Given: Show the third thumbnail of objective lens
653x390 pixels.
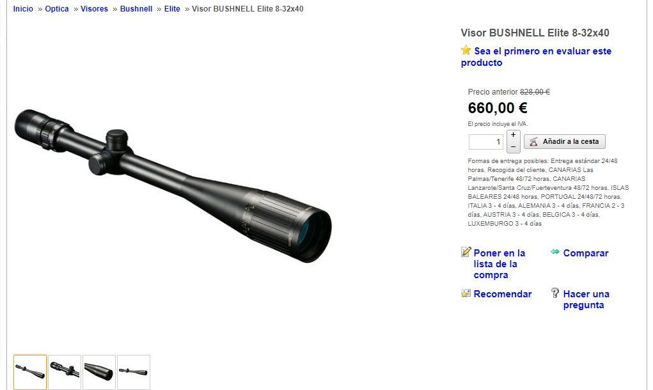Looking at the screenshot, I should point(99,372).
